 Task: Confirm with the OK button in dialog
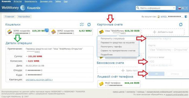click(156, 74)
